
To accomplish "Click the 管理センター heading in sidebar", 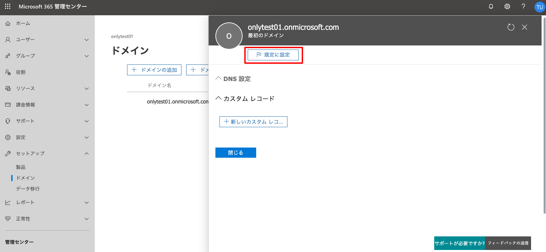I will [x=19, y=242].
